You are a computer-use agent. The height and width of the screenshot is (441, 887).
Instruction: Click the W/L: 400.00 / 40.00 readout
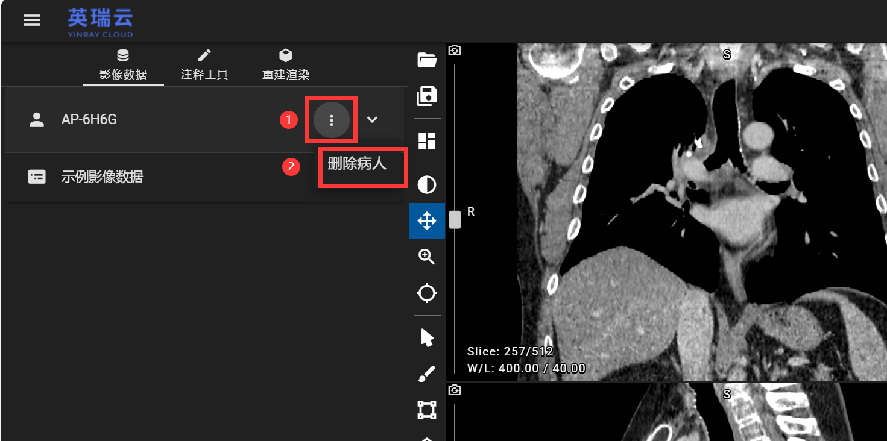(526, 368)
